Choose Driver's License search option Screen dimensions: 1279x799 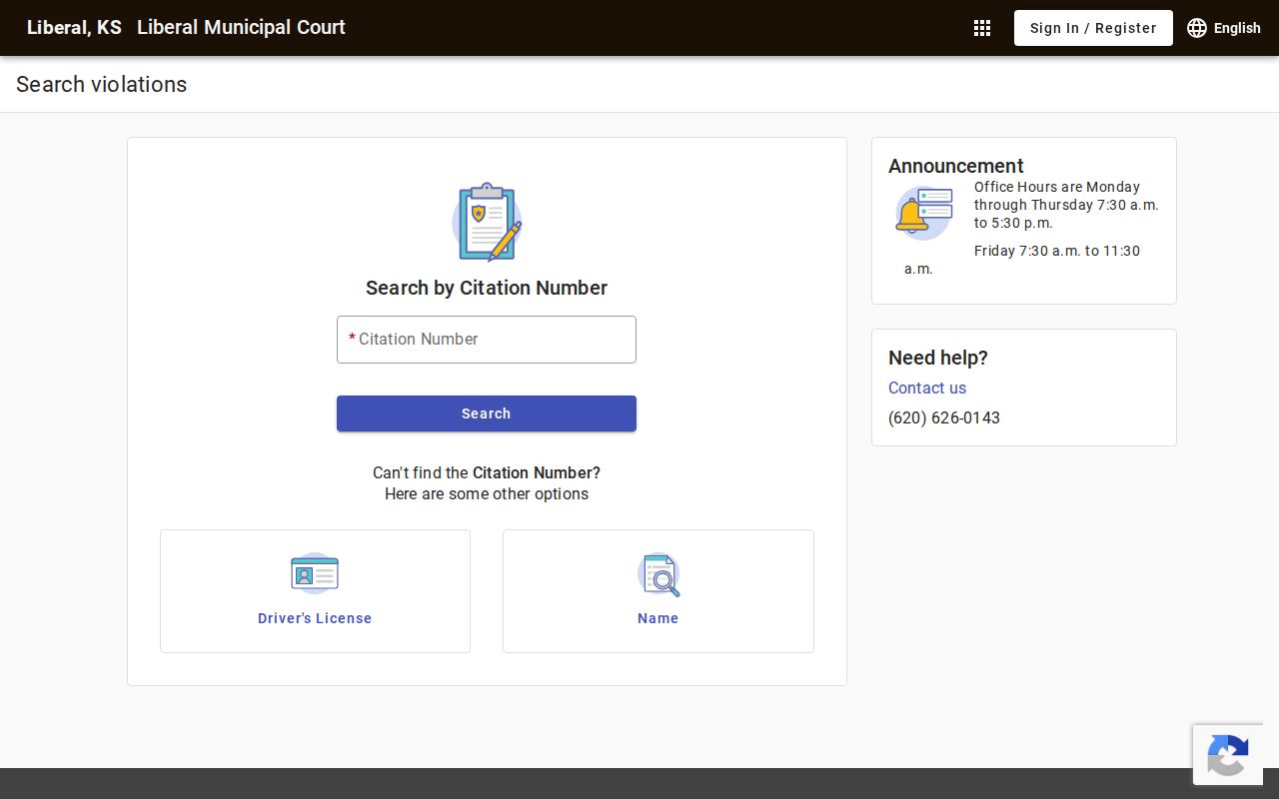tap(315, 591)
